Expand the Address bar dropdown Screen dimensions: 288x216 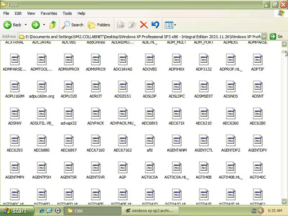264,37
